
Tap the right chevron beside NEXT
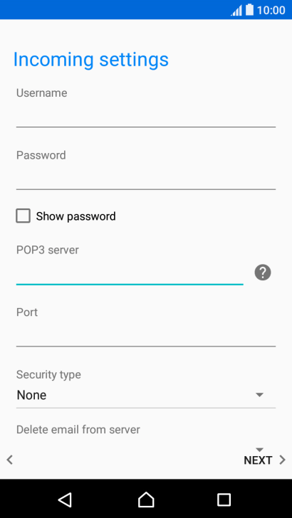(282, 460)
